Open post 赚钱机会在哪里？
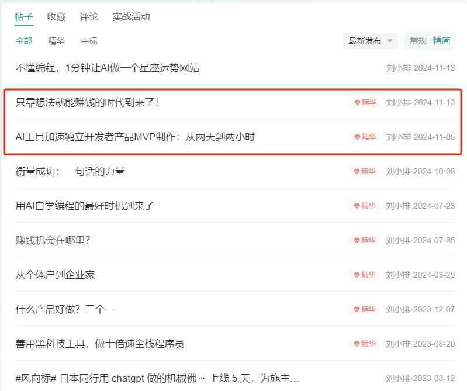This screenshot has height=391, width=467. [x=53, y=240]
